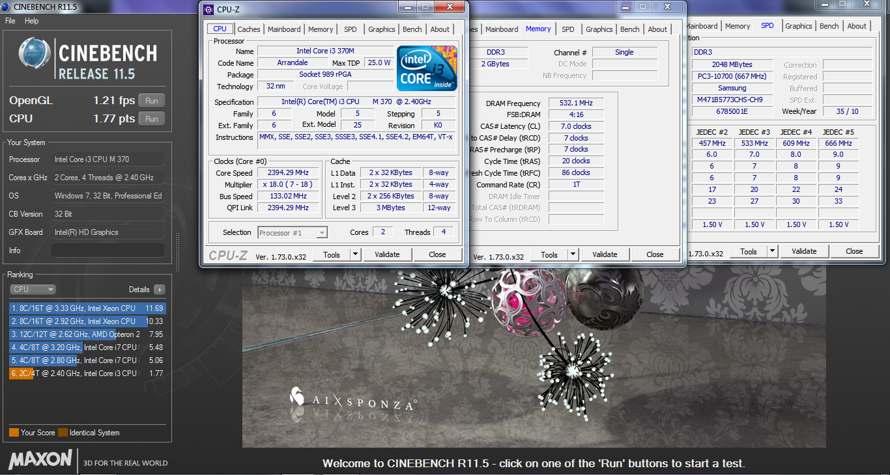Click Tools button in front CPU-Z window
This screenshot has width=890, height=475.
pyautogui.click(x=332, y=254)
